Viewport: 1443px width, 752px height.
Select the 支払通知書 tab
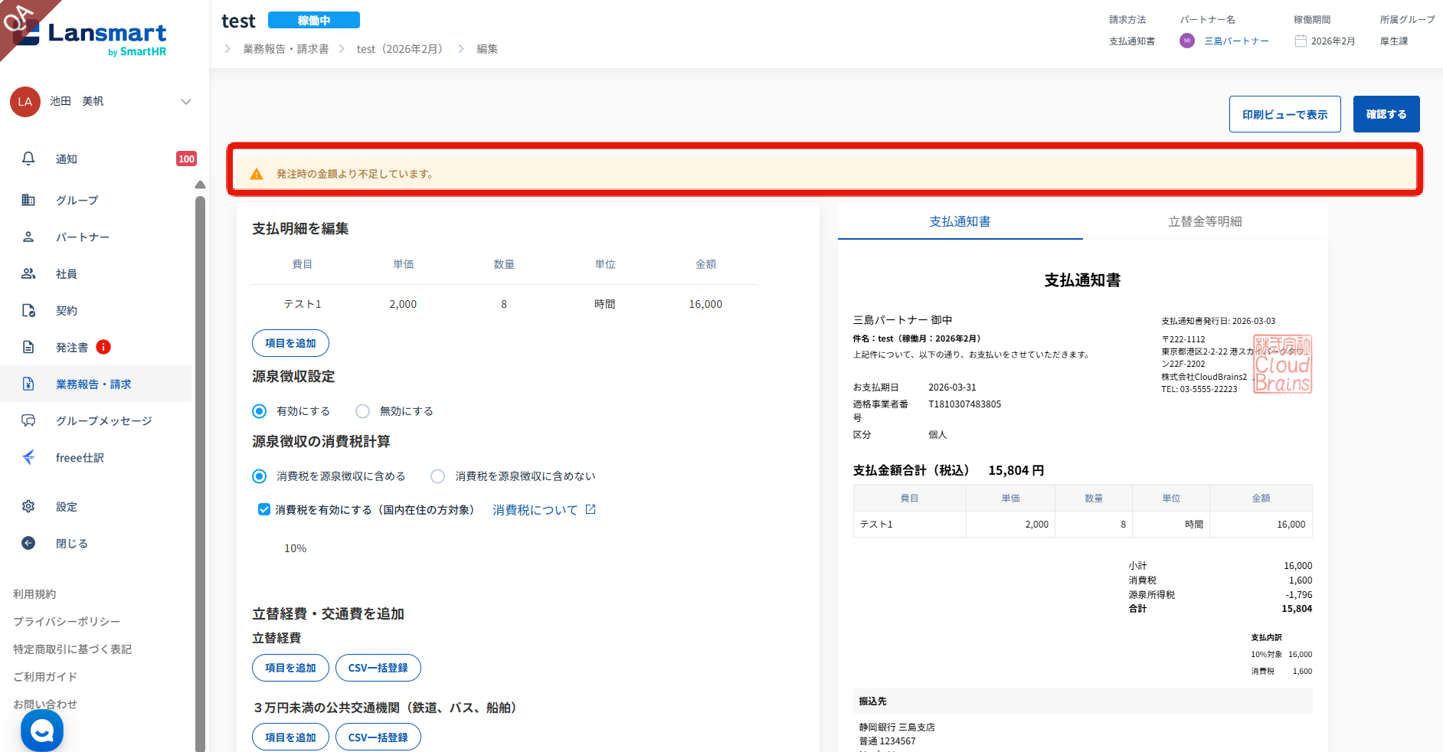(x=960, y=221)
